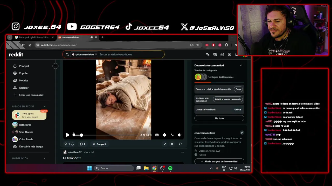Open u/maiilenn92 profile link
Screen dimensions: 332x186
[75, 152]
